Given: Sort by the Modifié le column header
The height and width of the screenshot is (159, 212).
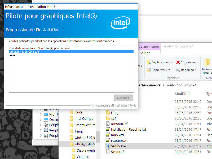Looking at the screenshot, I should click(182, 94).
